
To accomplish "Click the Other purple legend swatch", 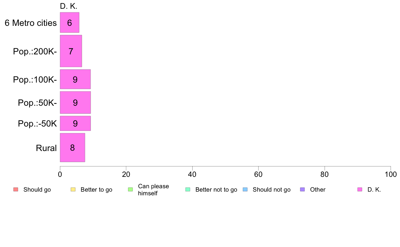I will pos(303,190).
